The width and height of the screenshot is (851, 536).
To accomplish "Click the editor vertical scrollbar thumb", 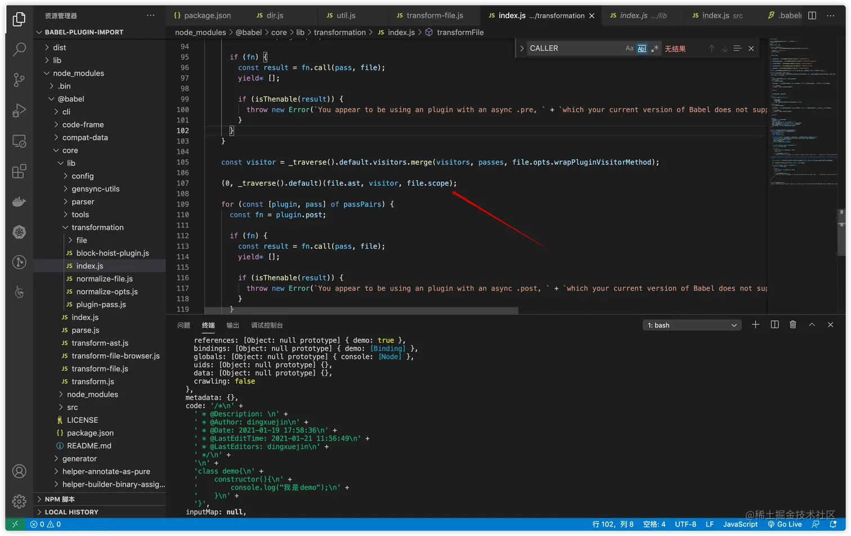I will click(841, 233).
